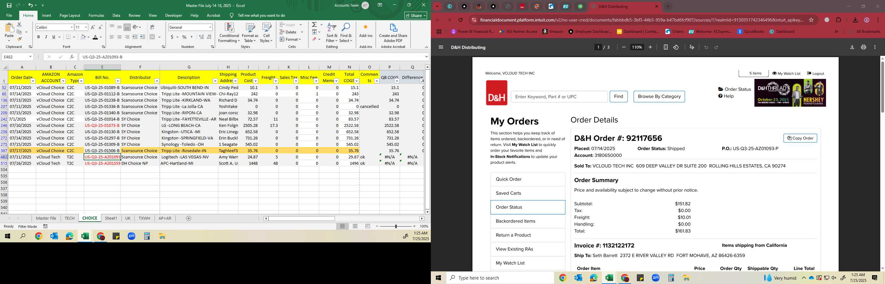The width and height of the screenshot is (885, 284).
Task: Toggle Italic formatting in Excel ribbon
Action: pyautogui.click(x=46, y=37)
